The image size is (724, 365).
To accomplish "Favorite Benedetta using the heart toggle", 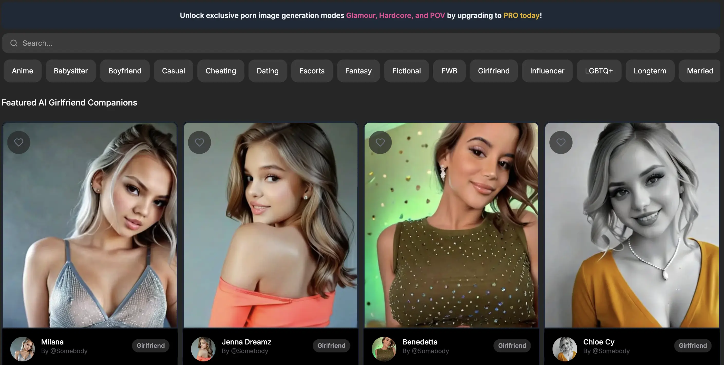I will coord(380,142).
